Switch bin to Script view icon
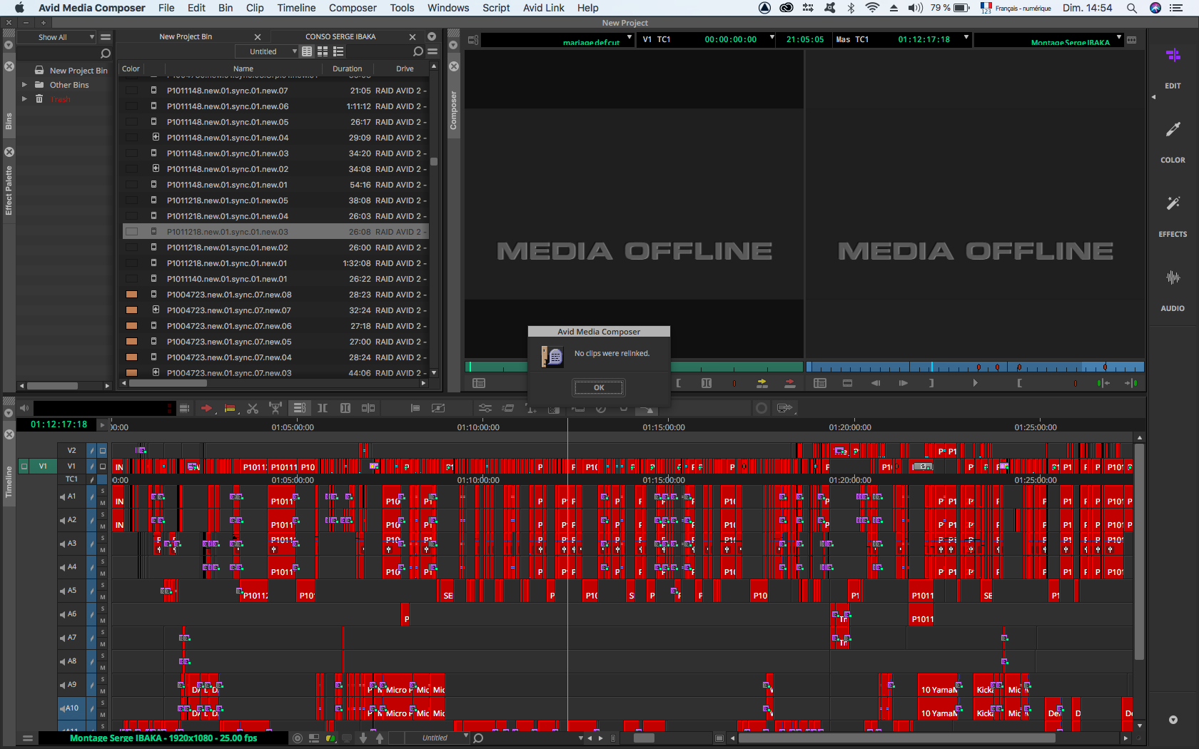Image resolution: width=1199 pixels, height=749 pixels. pos(338,51)
